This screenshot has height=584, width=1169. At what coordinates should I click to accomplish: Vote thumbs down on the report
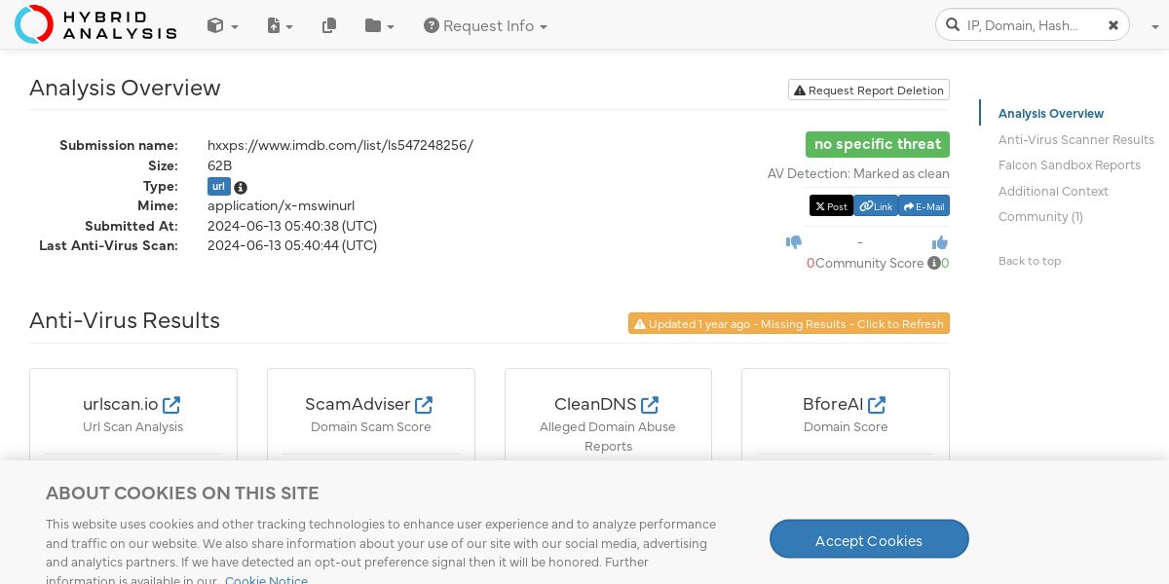click(x=794, y=242)
